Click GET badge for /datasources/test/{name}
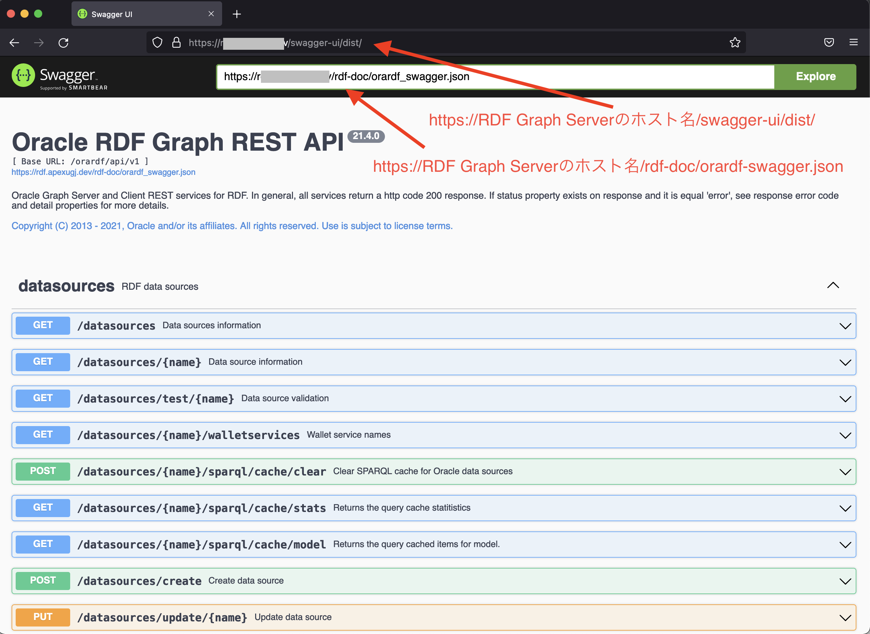Image resolution: width=870 pixels, height=634 pixels. pyautogui.click(x=43, y=398)
